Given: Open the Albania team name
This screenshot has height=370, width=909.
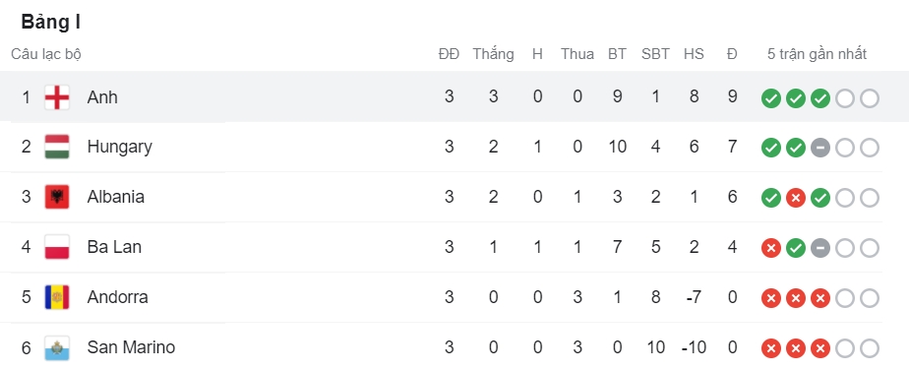Looking at the screenshot, I should click(x=115, y=197).
